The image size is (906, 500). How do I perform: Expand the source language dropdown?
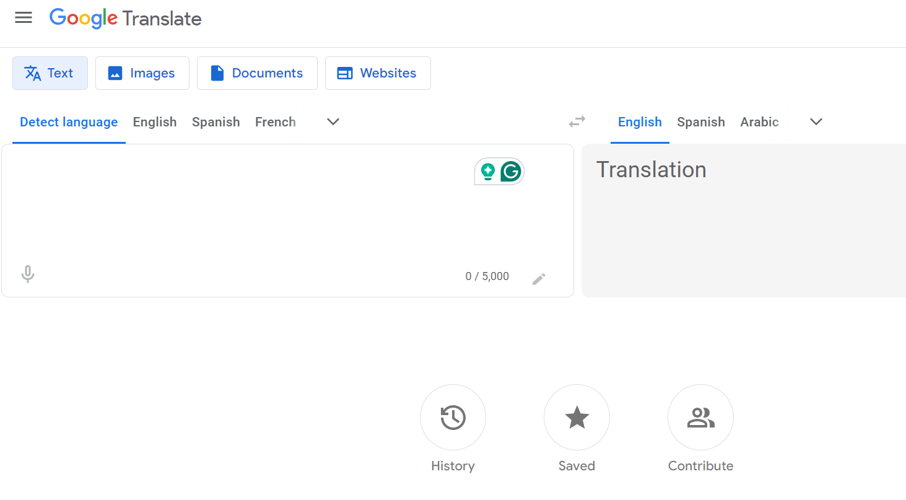click(x=333, y=121)
